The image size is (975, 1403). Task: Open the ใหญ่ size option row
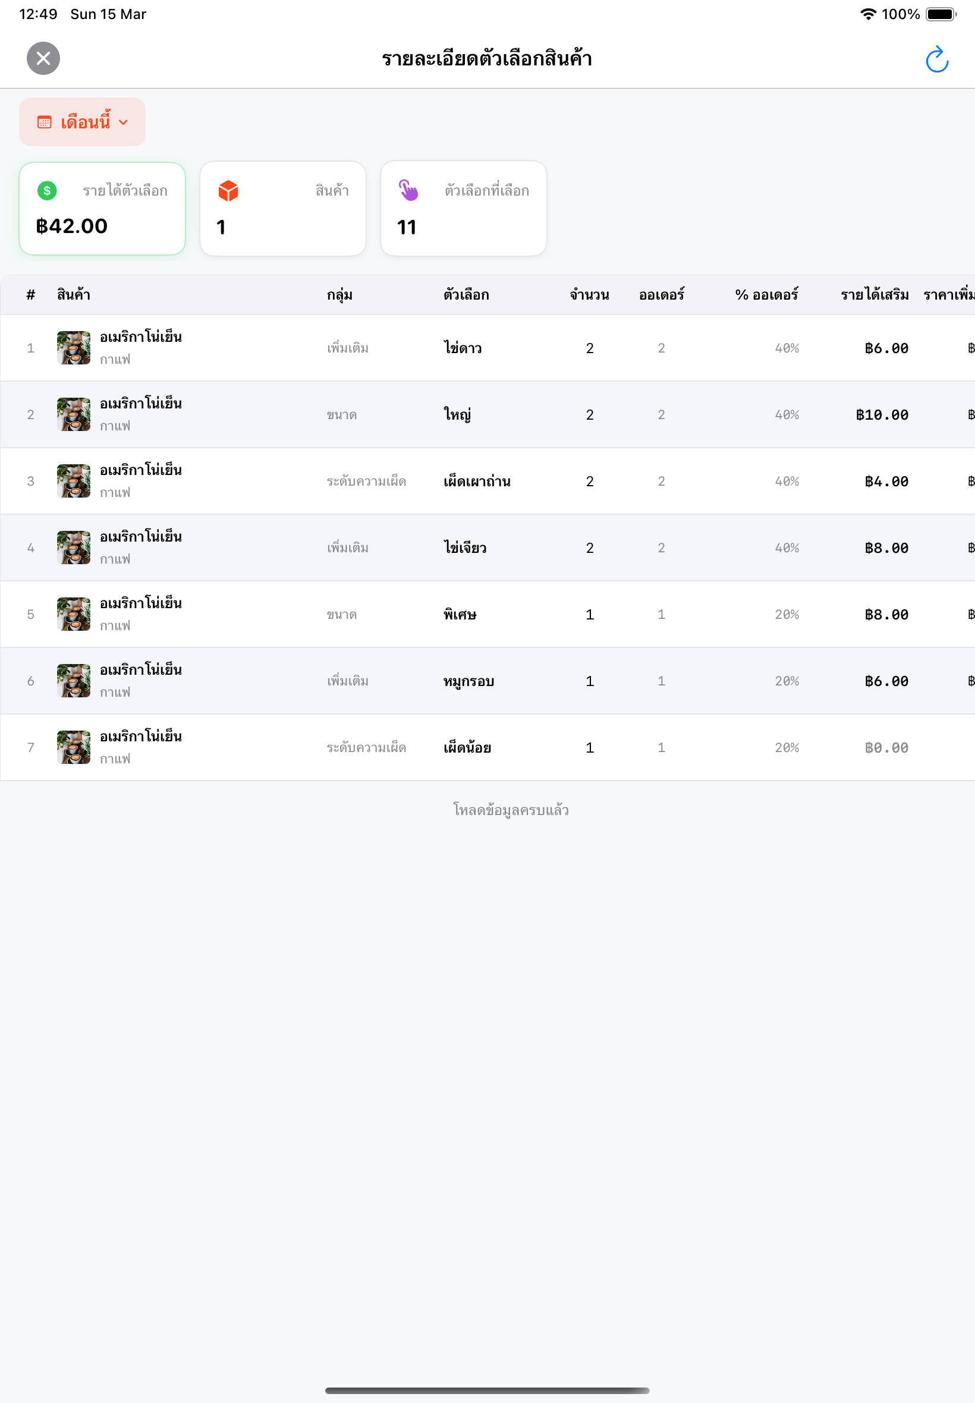[487, 415]
